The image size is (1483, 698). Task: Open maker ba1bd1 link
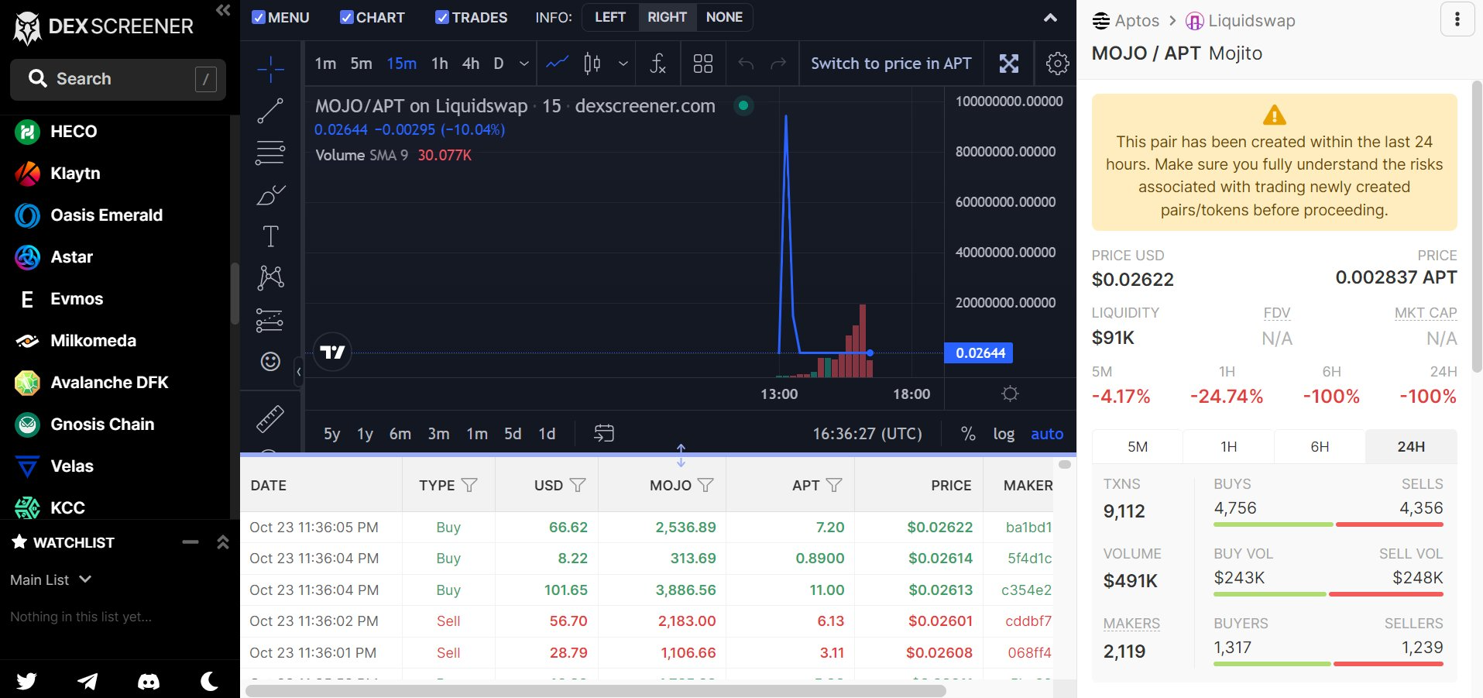(1028, 527)
